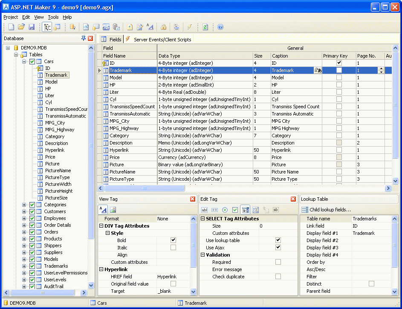402x309 pixels.
Task: Choose the radio button edit tag
Action: (225, 210)
